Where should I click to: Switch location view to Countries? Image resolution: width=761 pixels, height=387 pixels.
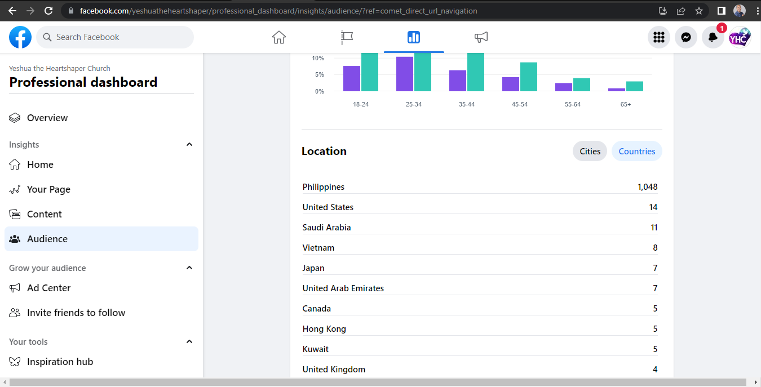pos(636,151)
